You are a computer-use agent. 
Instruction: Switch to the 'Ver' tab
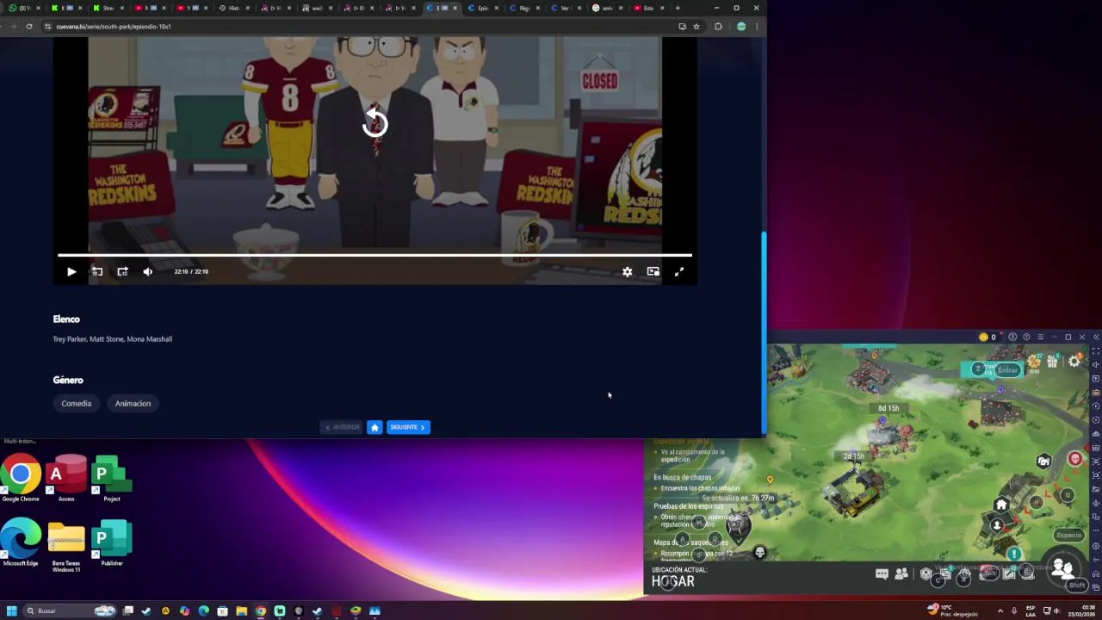pos(565,8)
